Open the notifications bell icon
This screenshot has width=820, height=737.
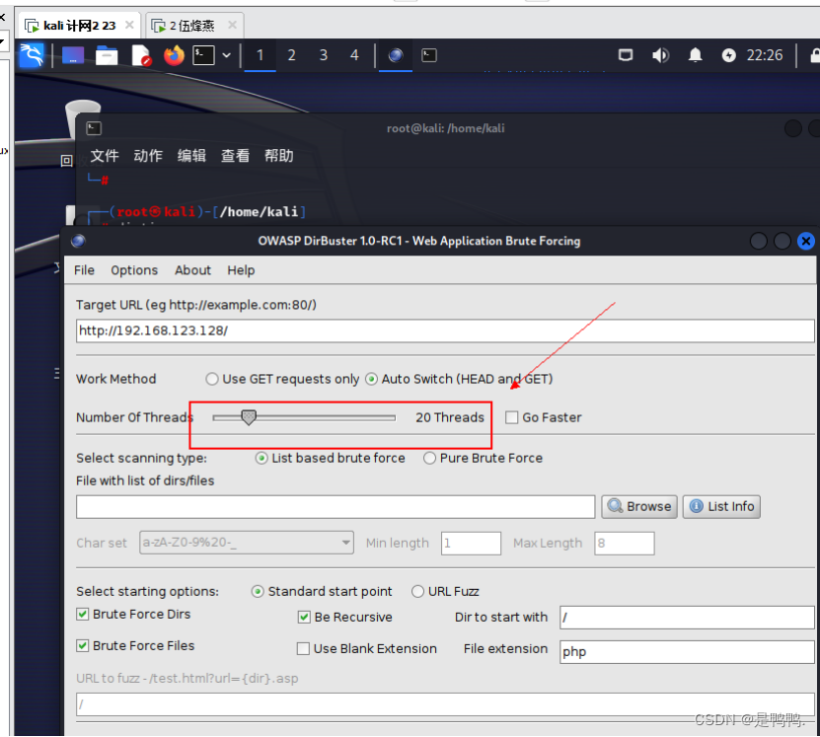(695, 55)
